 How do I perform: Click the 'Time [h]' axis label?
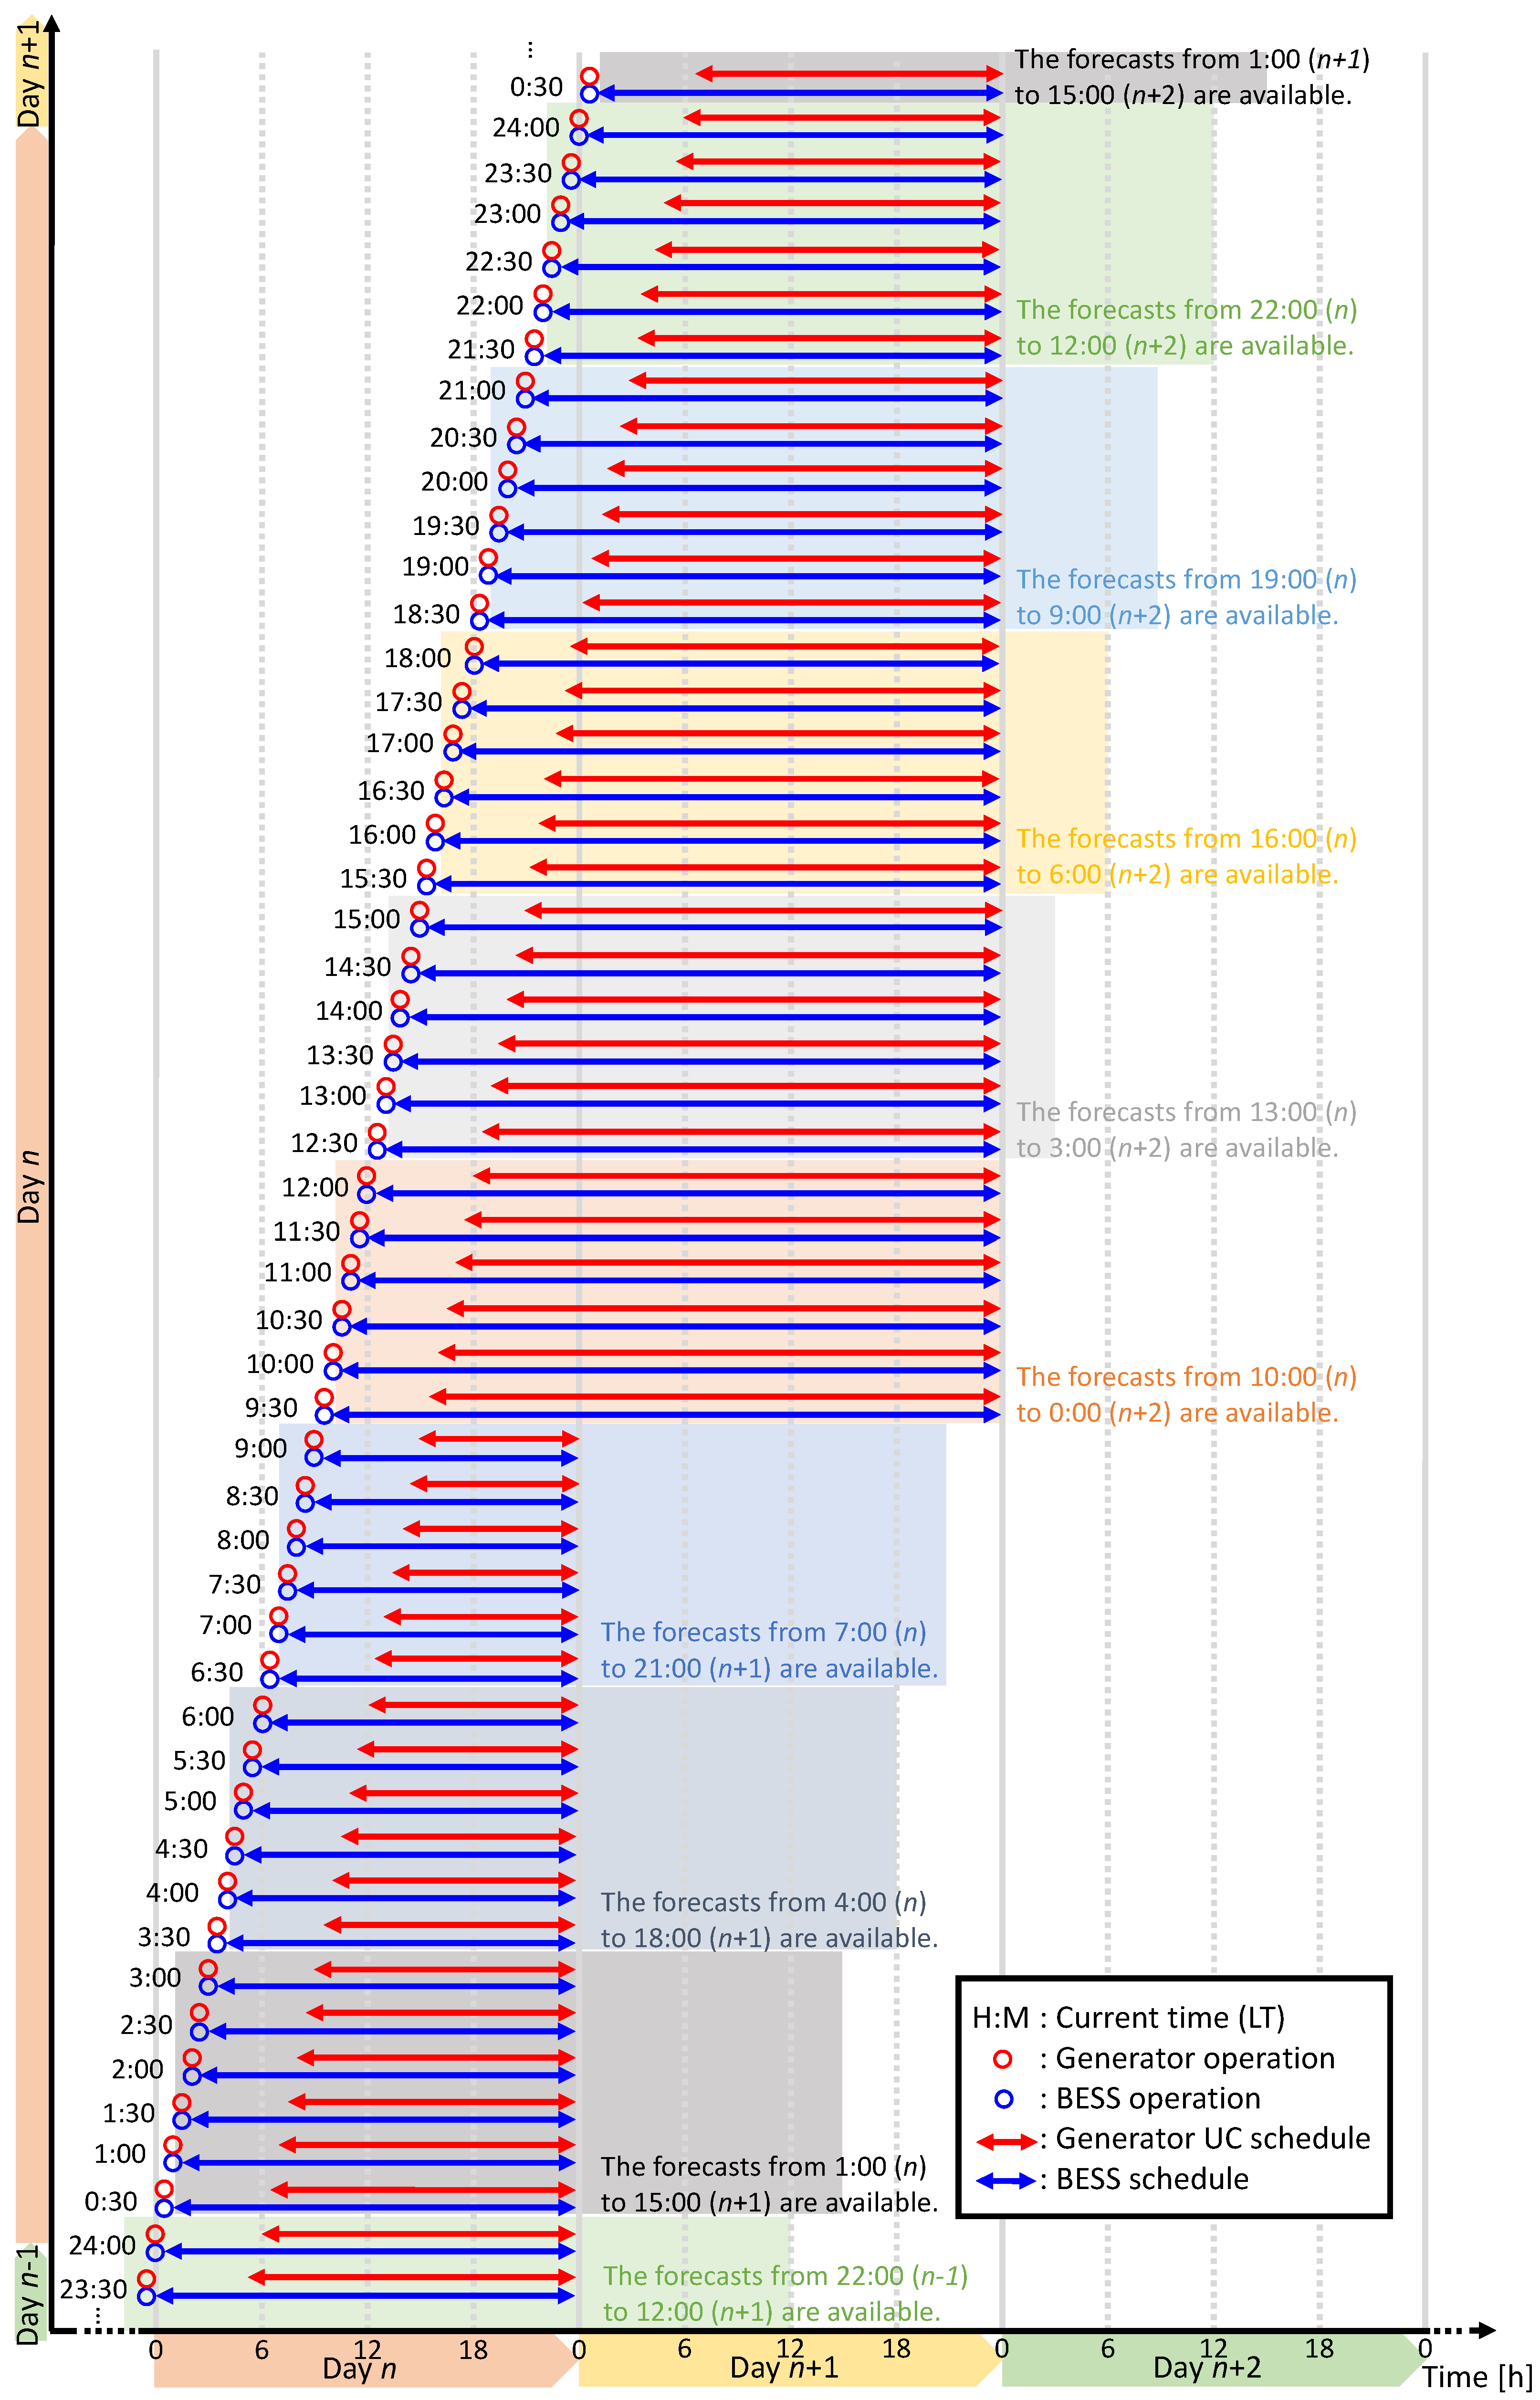coord(1477,2377)
